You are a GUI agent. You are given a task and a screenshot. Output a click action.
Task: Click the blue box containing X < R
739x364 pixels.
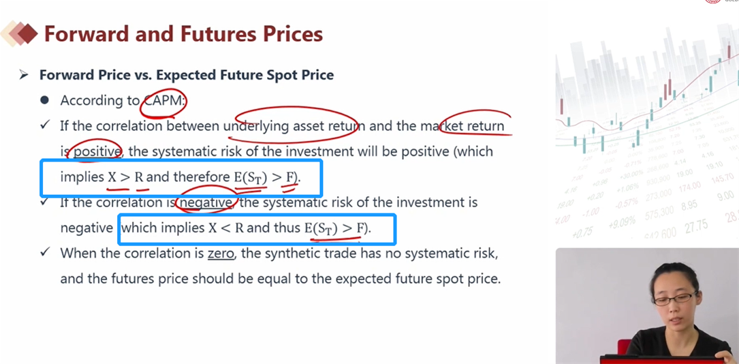[x=257, y=229]
